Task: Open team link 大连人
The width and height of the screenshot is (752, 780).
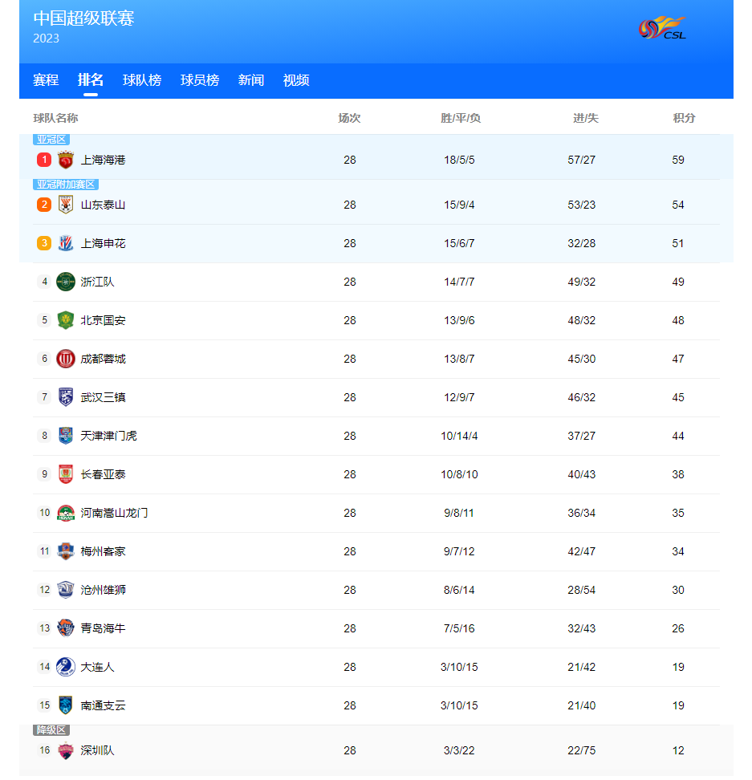Action: (x=97, y=667)
